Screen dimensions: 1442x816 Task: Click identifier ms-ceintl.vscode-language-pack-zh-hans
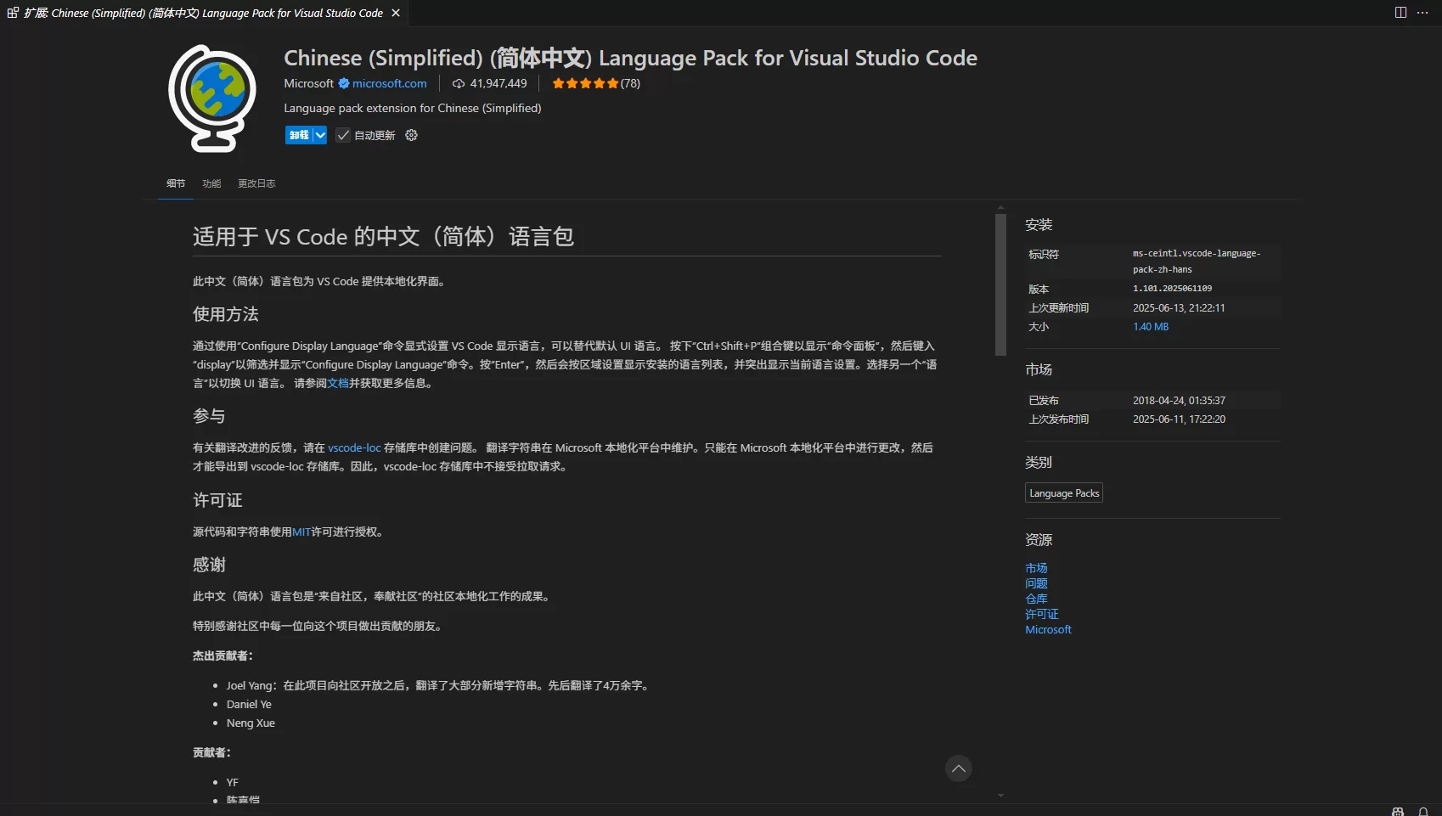click(x=1197, y=262)
